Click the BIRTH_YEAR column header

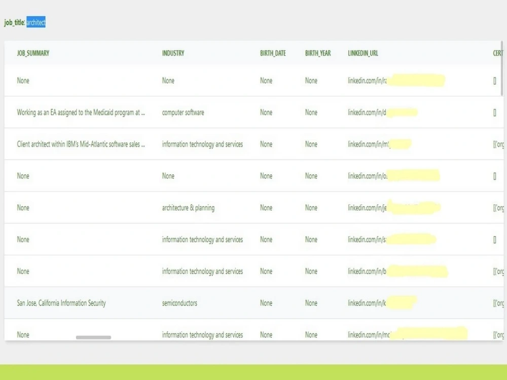pyautogui.click(x=318, y=53)
